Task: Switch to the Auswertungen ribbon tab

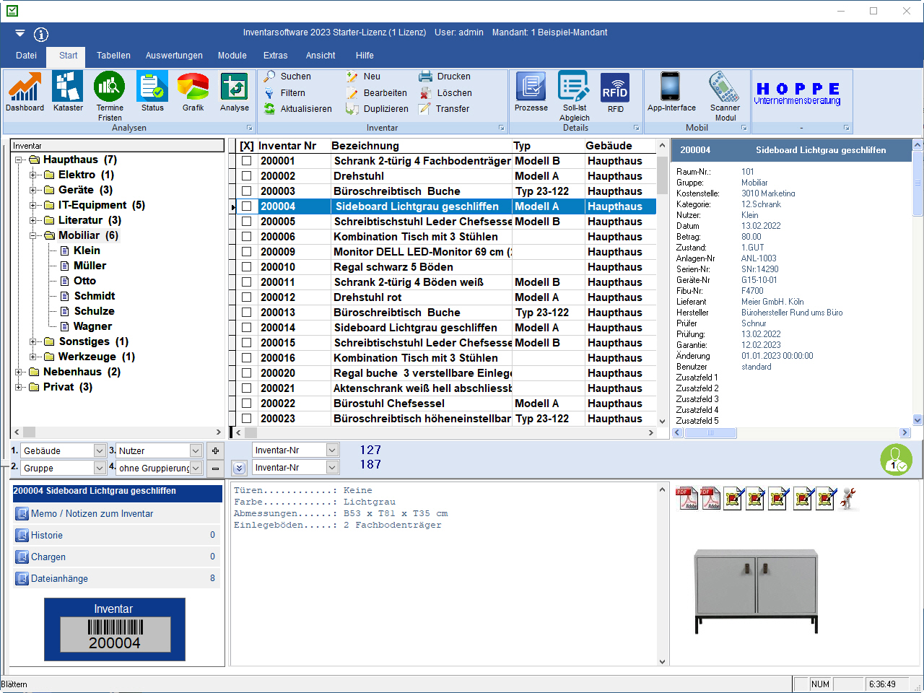Action: click(174, 56)
